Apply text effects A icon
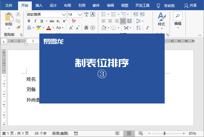Viewport: 204px width, 137px height. coord(29,28)
